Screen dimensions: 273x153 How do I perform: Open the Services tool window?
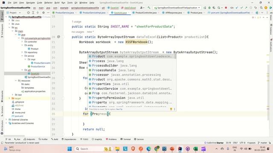pos(139,139)
